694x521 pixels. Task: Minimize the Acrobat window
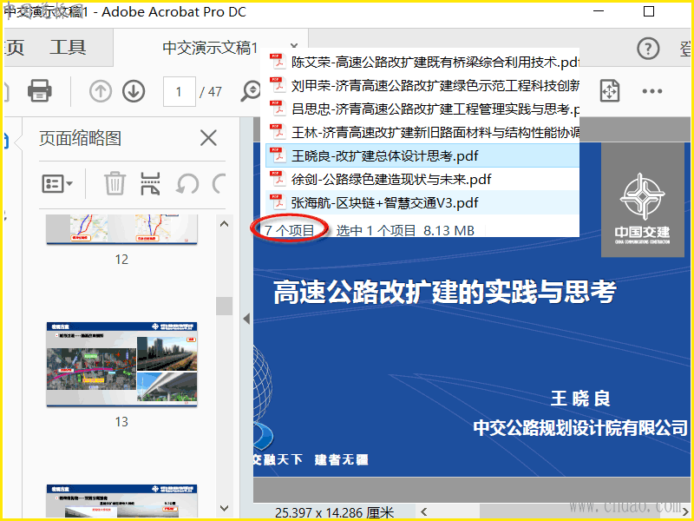[x=599, y=11]
